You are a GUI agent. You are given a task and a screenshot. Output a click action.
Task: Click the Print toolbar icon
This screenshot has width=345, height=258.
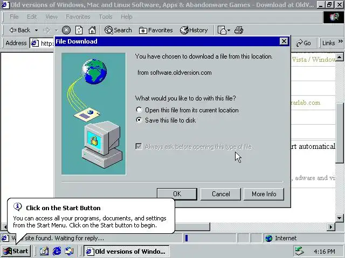point(239,30)
